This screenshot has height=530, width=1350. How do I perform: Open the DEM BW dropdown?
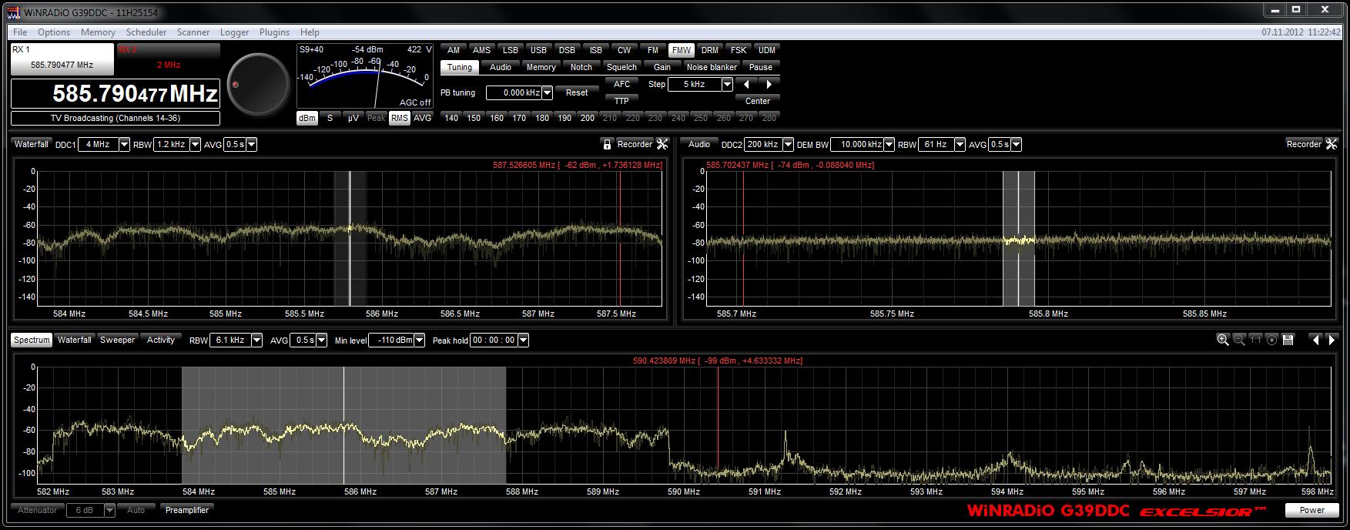pos(889,145)
